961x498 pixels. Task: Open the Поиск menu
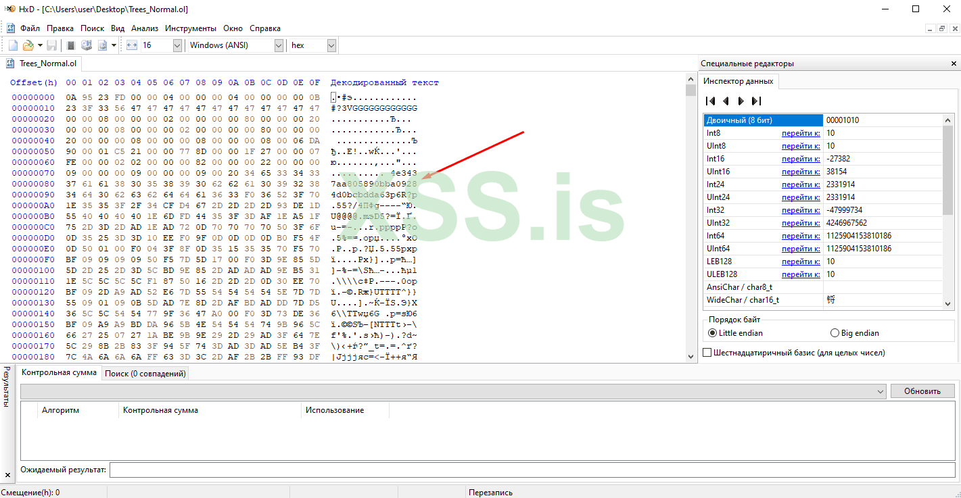click(x=92, y=28)
